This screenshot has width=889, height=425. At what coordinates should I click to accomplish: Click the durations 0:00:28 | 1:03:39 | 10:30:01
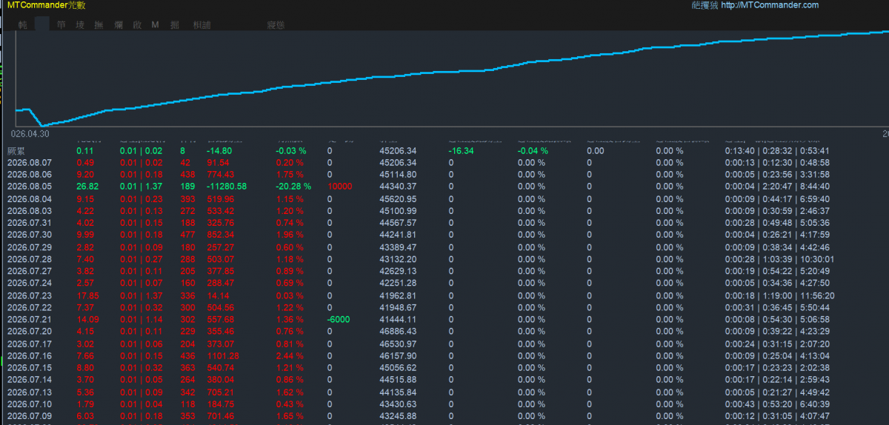779,259
